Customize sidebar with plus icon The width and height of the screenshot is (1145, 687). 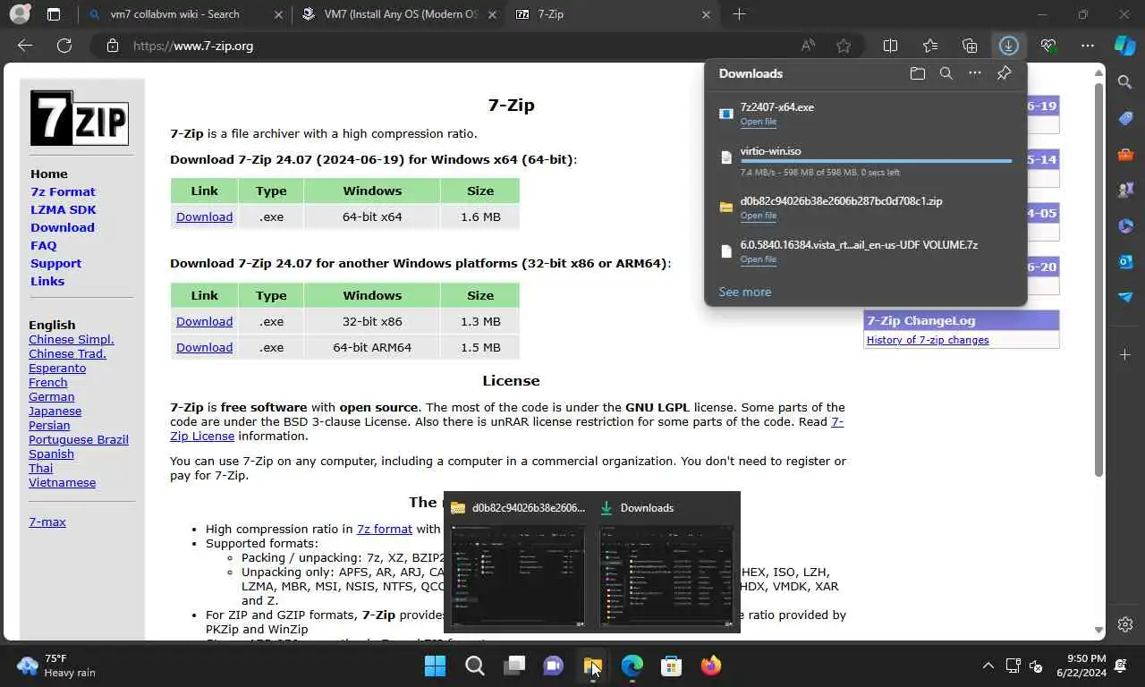click(1125, 355)
